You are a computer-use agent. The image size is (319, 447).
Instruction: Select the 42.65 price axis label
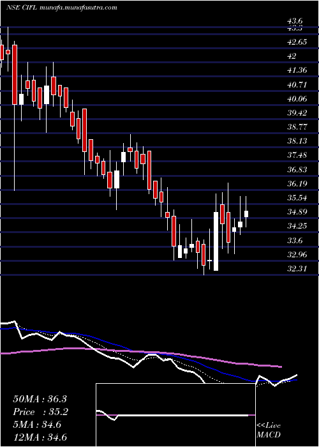(297, 42)
